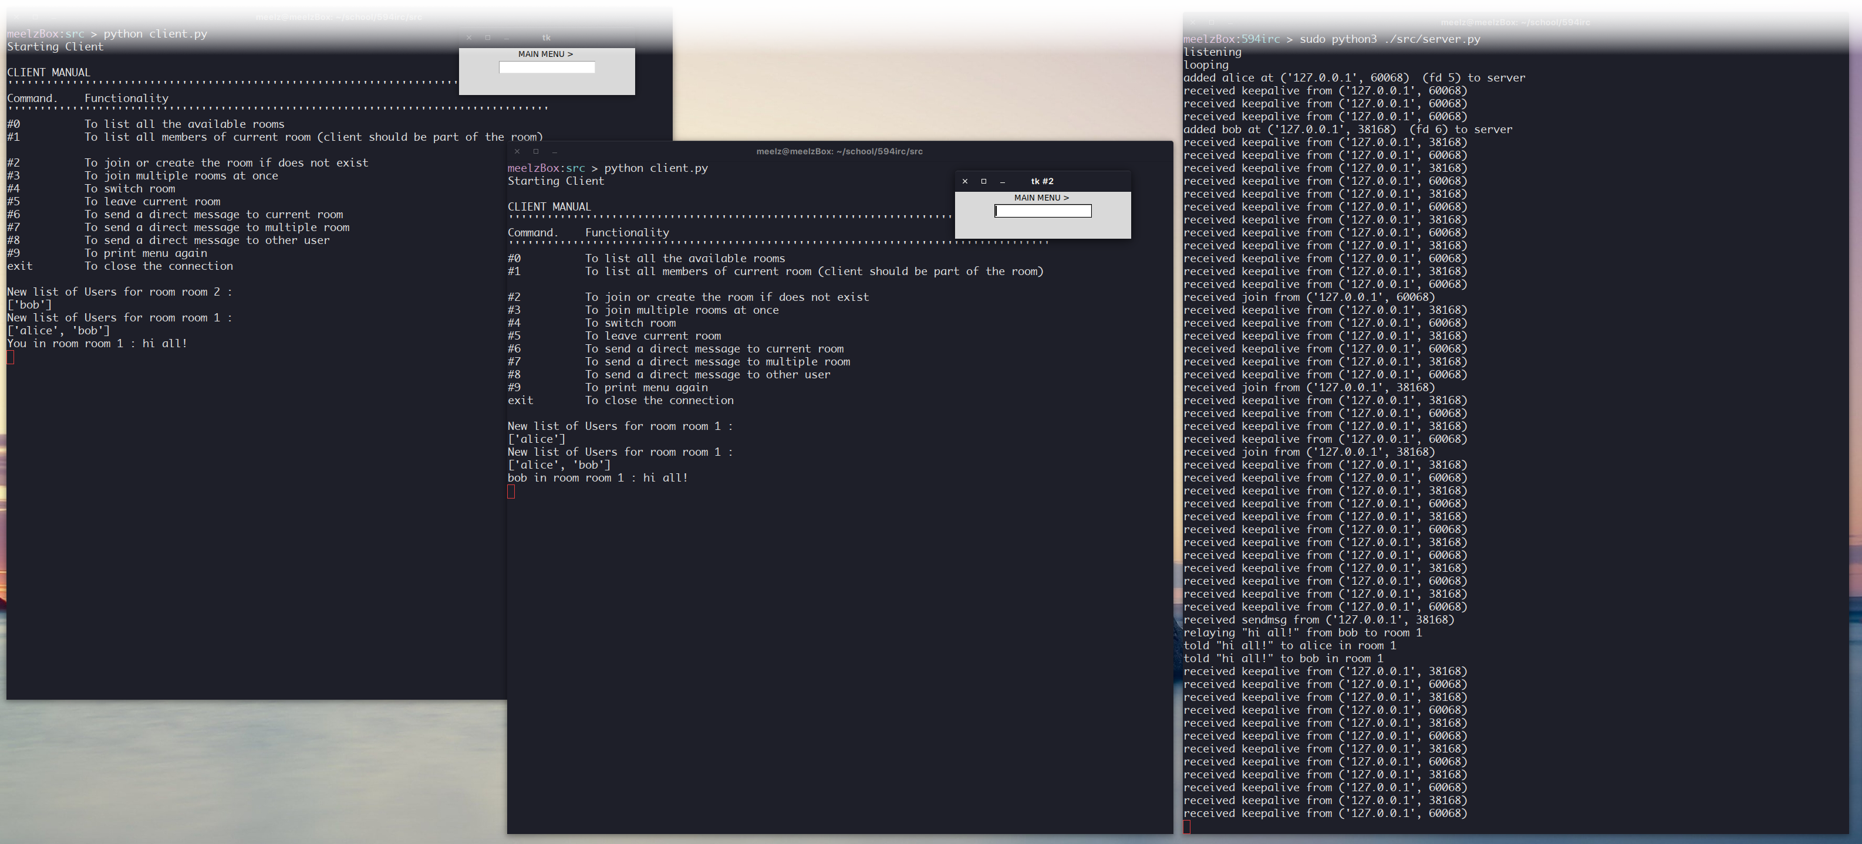This screenshot has height=844, width=1862.
Task: Click the MAIN MENU label in first tk
Action: click(x=546, y=54)
